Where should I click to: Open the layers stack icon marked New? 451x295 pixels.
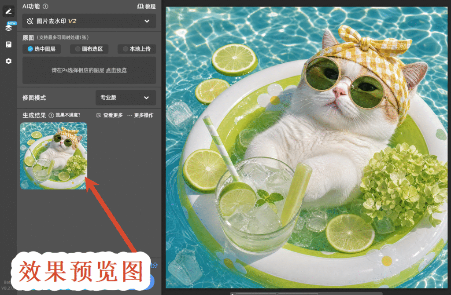coord(9,28)
